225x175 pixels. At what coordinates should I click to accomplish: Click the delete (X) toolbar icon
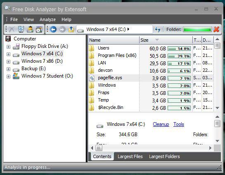[x=12, y=29]
